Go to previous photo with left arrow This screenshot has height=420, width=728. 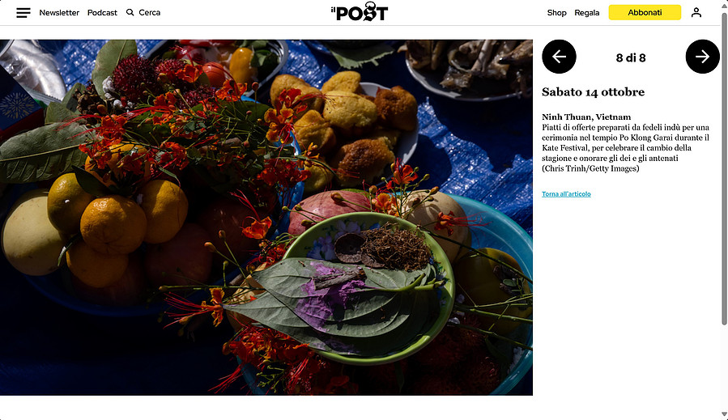pos(559,57)
